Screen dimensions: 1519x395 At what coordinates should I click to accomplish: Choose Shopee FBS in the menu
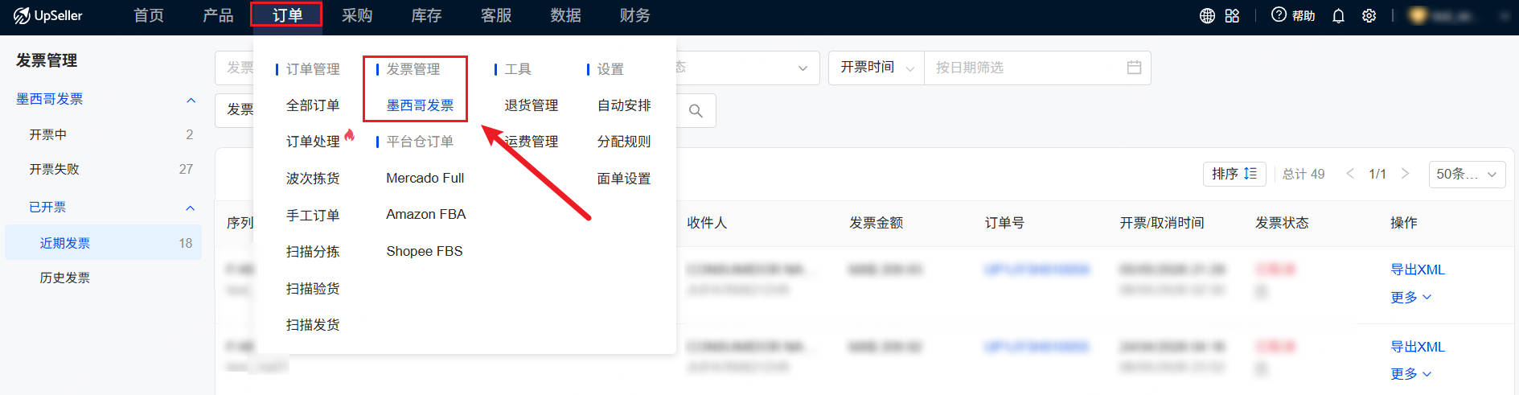click(424, 251)
